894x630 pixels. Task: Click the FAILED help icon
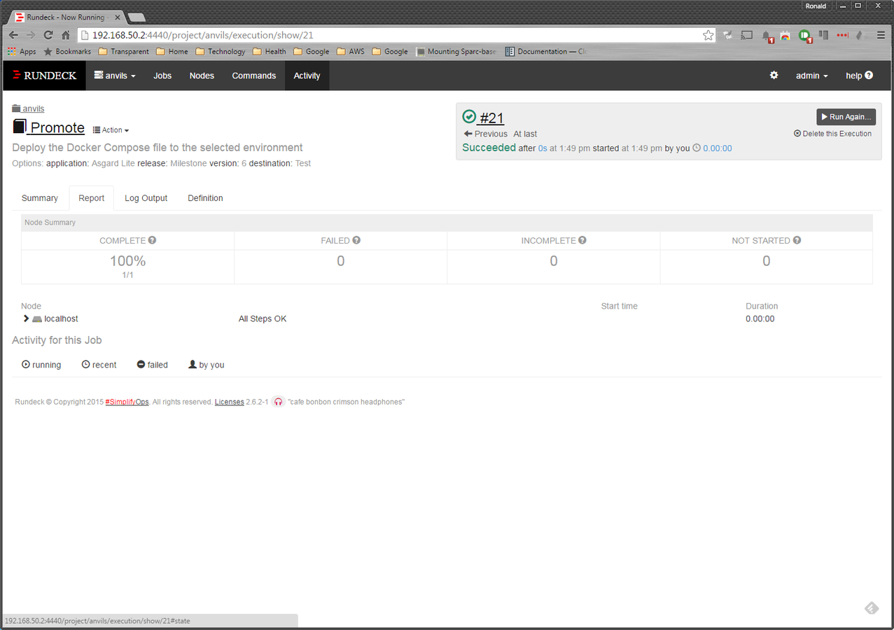(x=356, y=240)
